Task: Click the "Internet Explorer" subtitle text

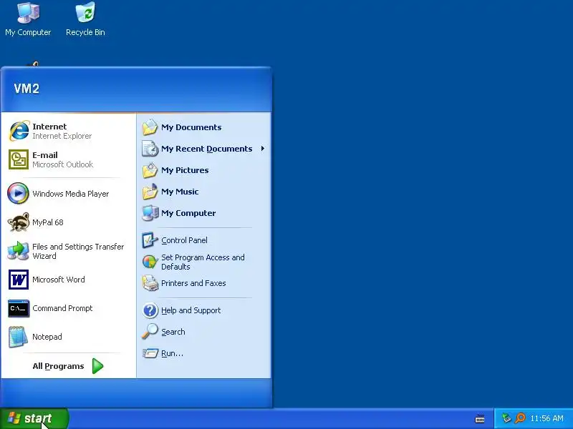Action: [62, 136]
